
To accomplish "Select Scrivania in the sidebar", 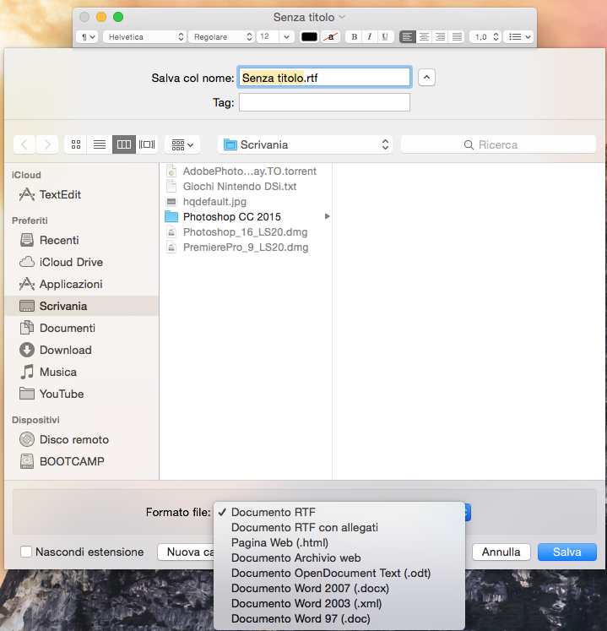I will pos(82,306).
